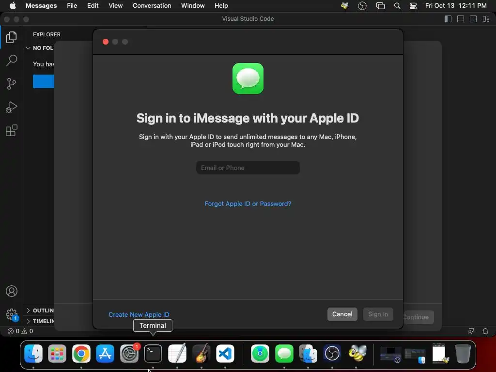The image size is (496, 372).
Task: Open the VS Code Explorer view icon
Action: pos(12,37)
